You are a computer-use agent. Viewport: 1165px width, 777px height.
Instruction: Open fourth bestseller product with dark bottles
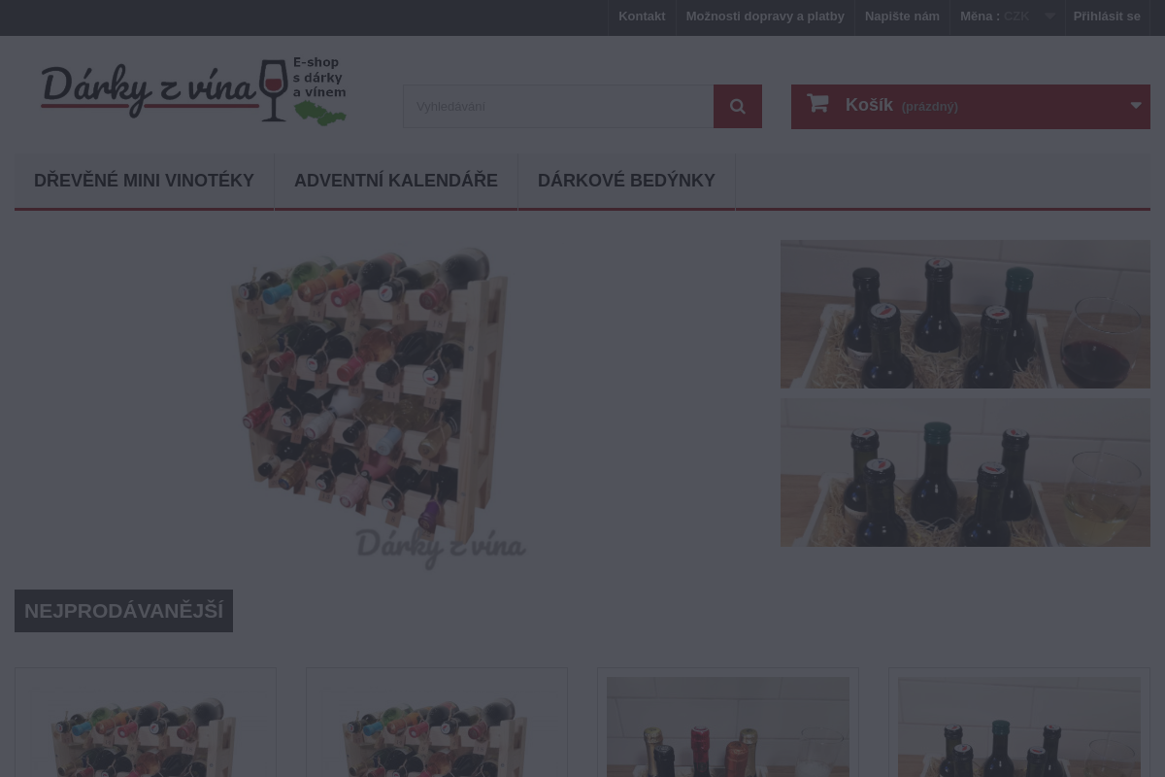point(1019,726)
